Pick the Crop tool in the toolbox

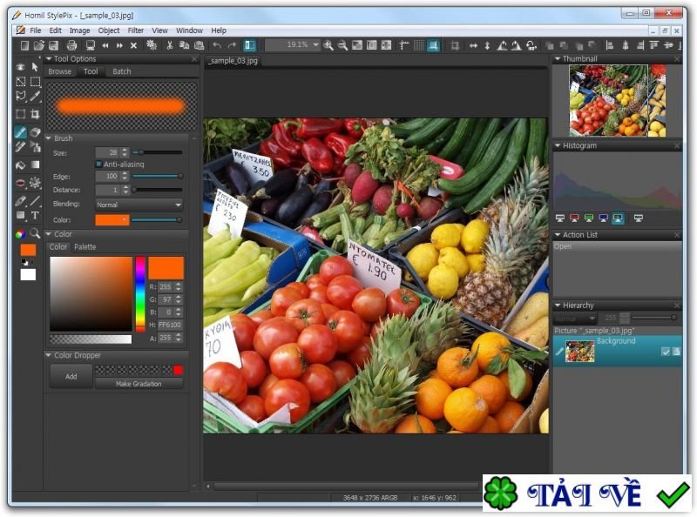[x=35, y=114]
